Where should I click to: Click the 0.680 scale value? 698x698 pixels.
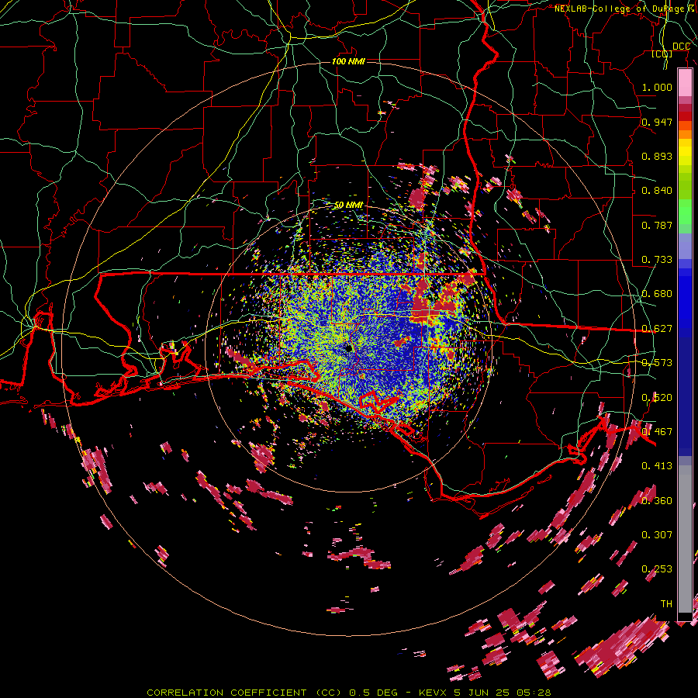click(x=657, y=294)
